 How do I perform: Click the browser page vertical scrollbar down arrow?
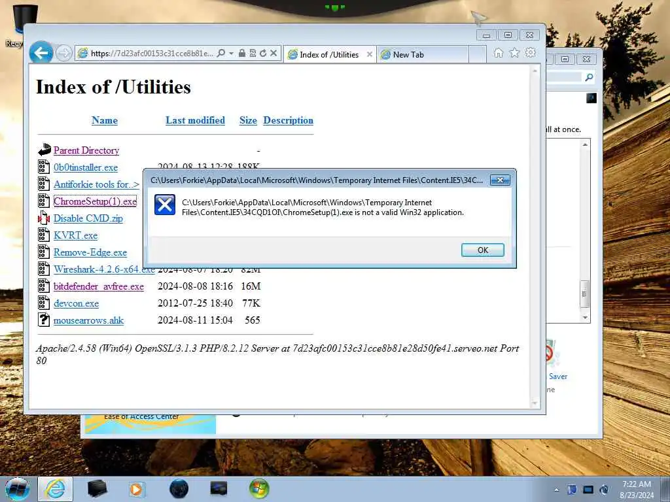tap(535, 403)
